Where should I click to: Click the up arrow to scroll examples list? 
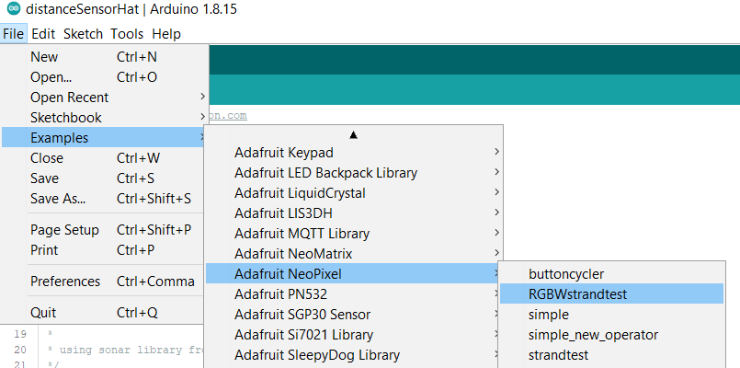tap(354, 135)
